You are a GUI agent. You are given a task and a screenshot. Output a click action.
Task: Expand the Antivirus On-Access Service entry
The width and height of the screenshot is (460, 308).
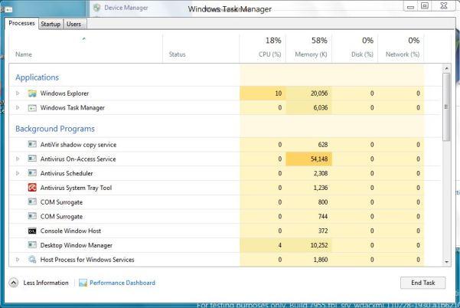click(x=18, y=159)
